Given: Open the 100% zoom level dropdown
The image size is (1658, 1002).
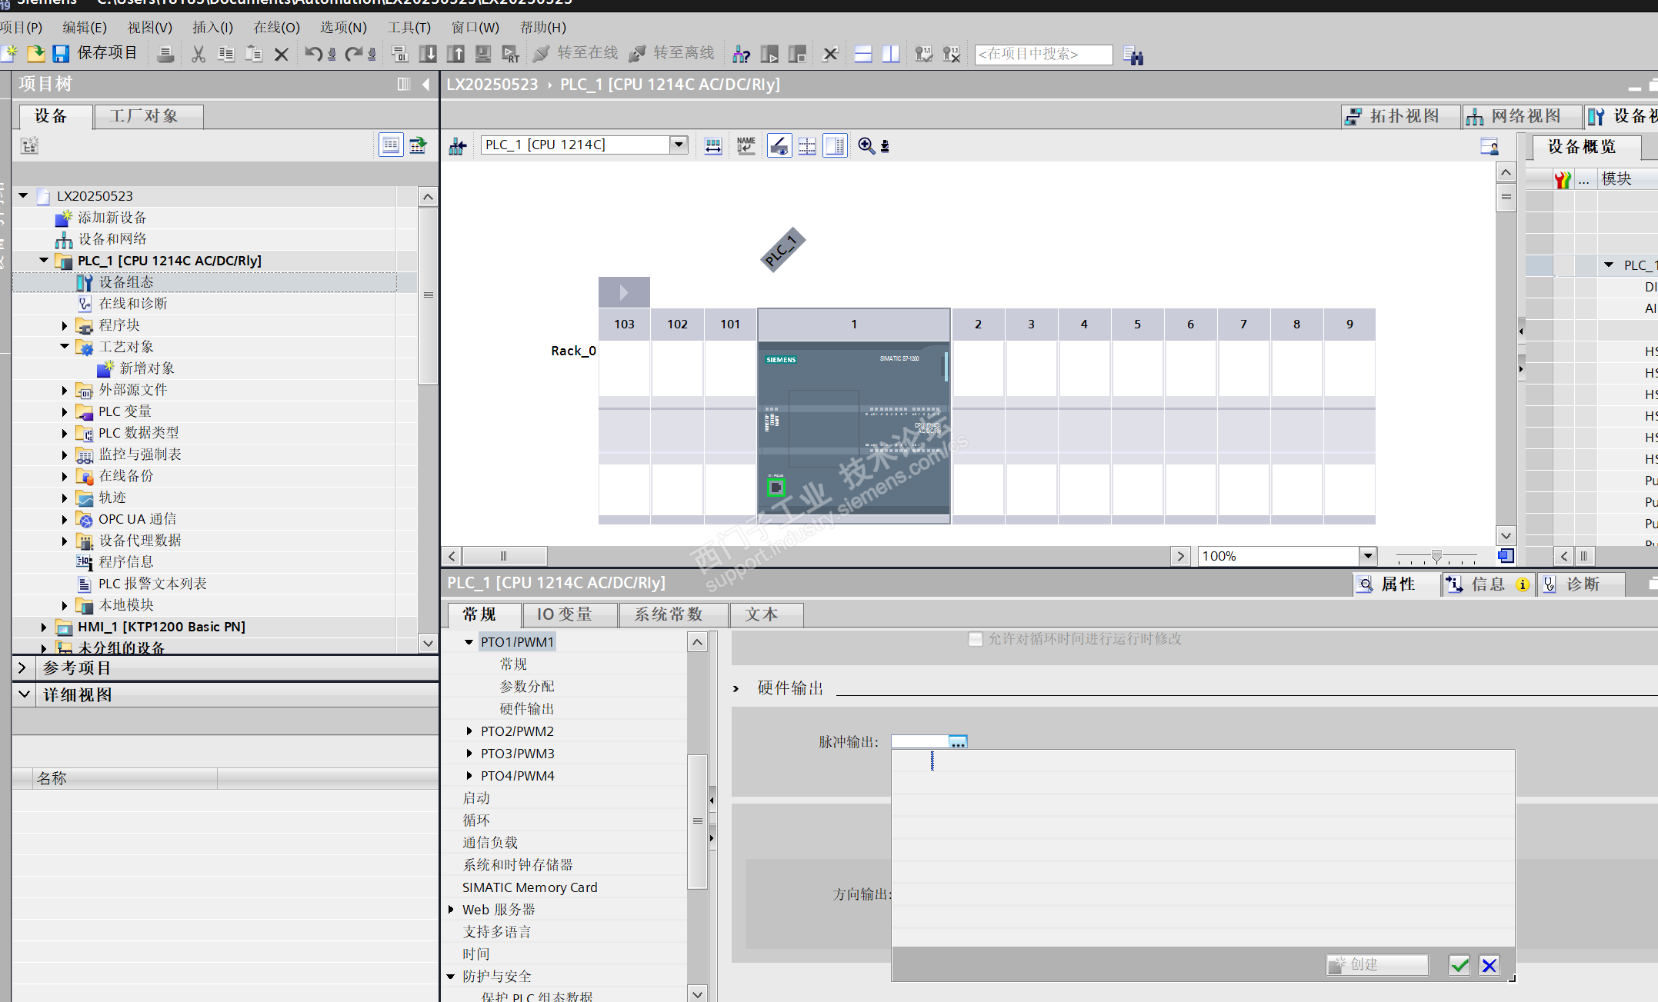Looking at the screenshot, I should point(1367,556).
